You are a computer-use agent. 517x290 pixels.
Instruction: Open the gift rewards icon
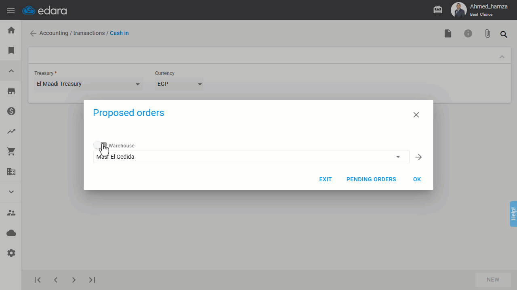click(438, 10)
